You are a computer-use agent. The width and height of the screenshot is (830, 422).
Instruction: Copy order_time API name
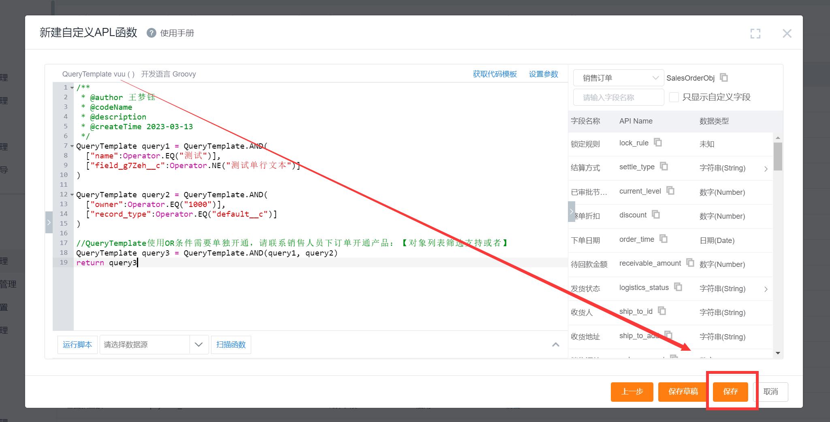pos(664,239)
